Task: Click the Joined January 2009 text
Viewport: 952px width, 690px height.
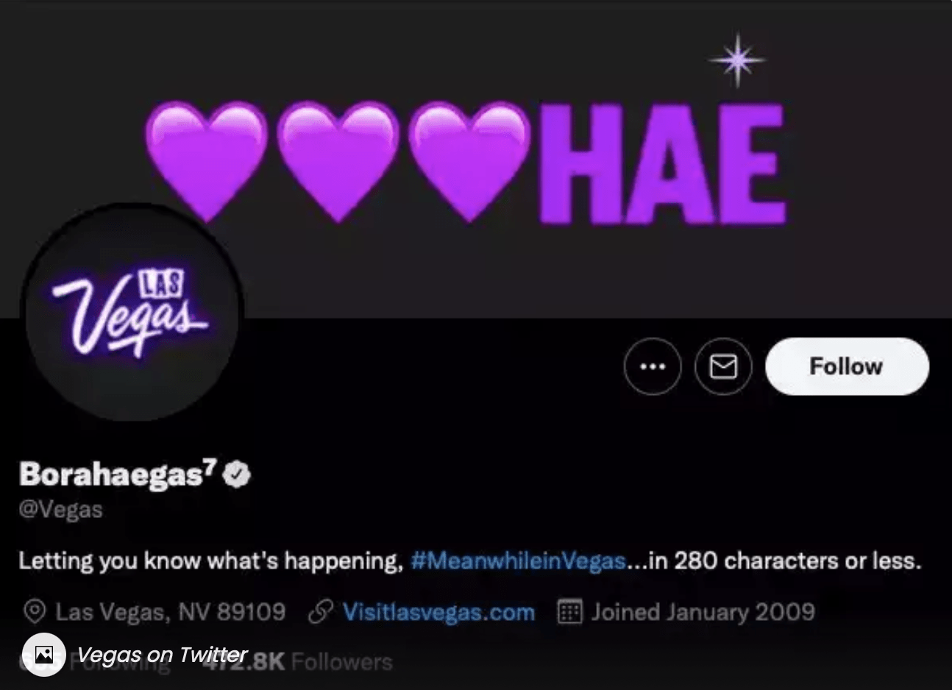Action: point(703,612)
